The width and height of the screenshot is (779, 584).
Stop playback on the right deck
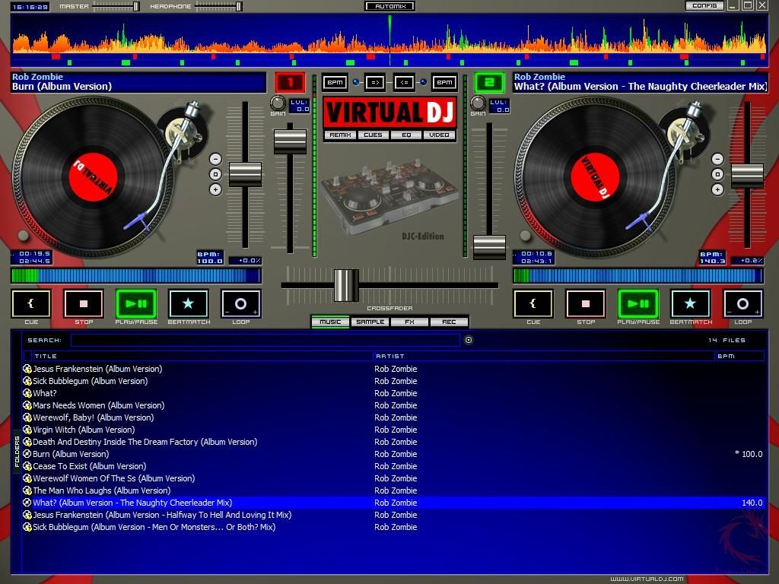[586, 303]
